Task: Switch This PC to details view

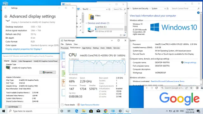Action: (121, 35)
